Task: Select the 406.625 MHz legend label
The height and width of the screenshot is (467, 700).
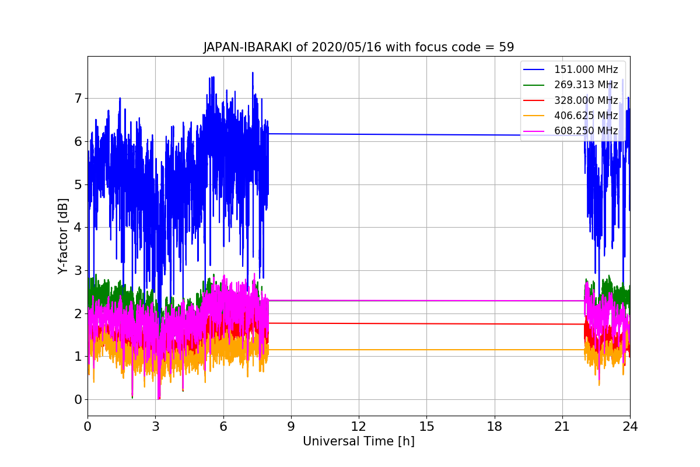Action: 586,116
